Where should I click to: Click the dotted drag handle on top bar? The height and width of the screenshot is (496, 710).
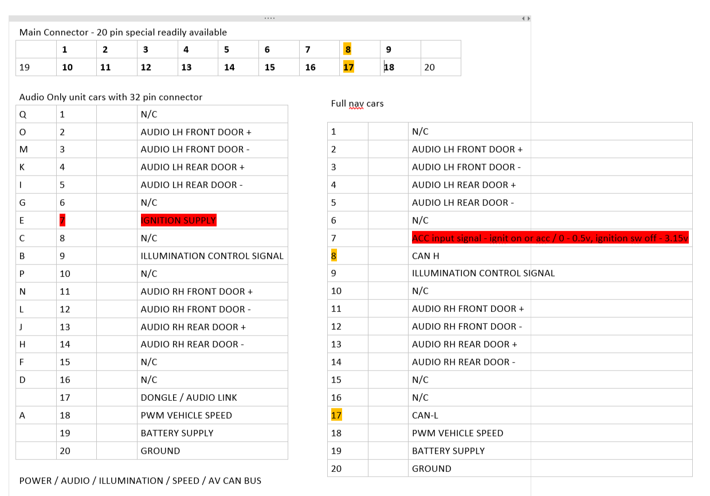(x=269, y=18)
